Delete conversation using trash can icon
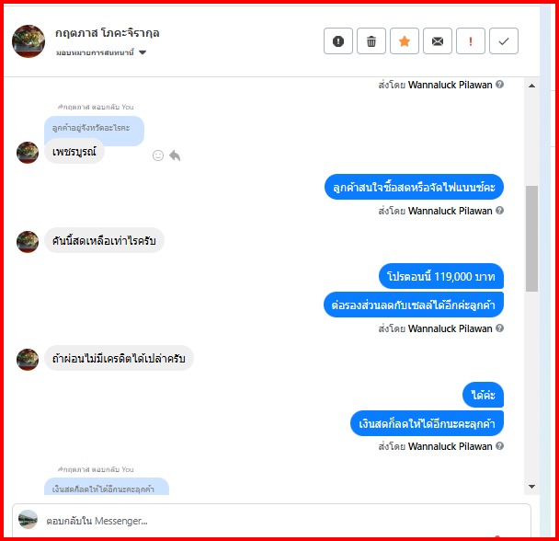The image size is (559, 541). [x=371, y=41]
